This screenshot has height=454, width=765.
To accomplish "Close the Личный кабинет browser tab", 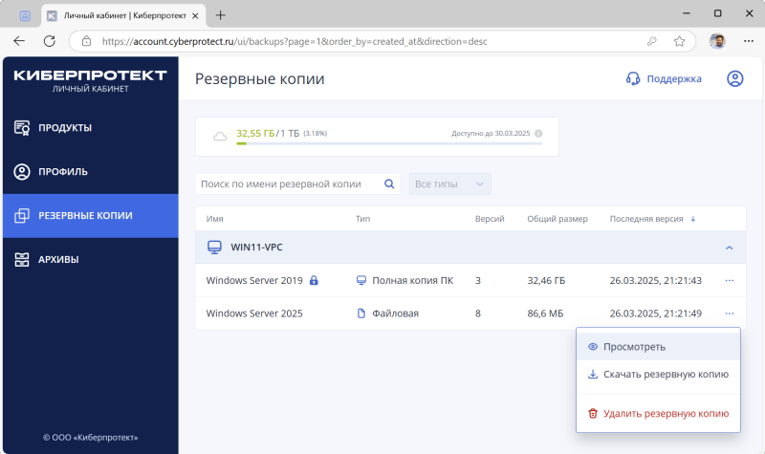I will pyautogui.click(x=195, y=15).
